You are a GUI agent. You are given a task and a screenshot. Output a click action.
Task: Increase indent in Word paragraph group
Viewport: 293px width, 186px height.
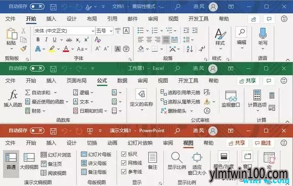click(x=195, y=31)
